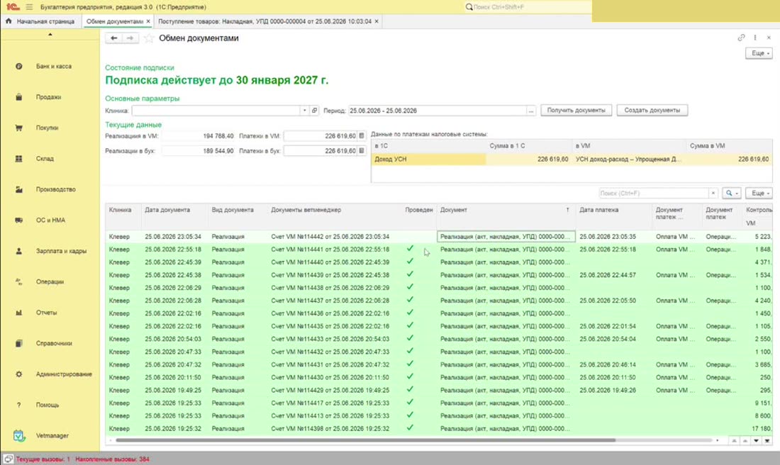Screen dimensions: 780x465
Task: Toggle Проведен checkmark for Счет VM №114441
Action: click(x=410, y=249)
